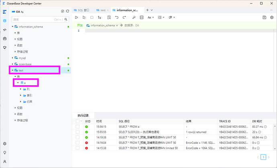Click info icon beside 83.27 ms
Screen dimensions: 277x168
[x=265, y=127]
